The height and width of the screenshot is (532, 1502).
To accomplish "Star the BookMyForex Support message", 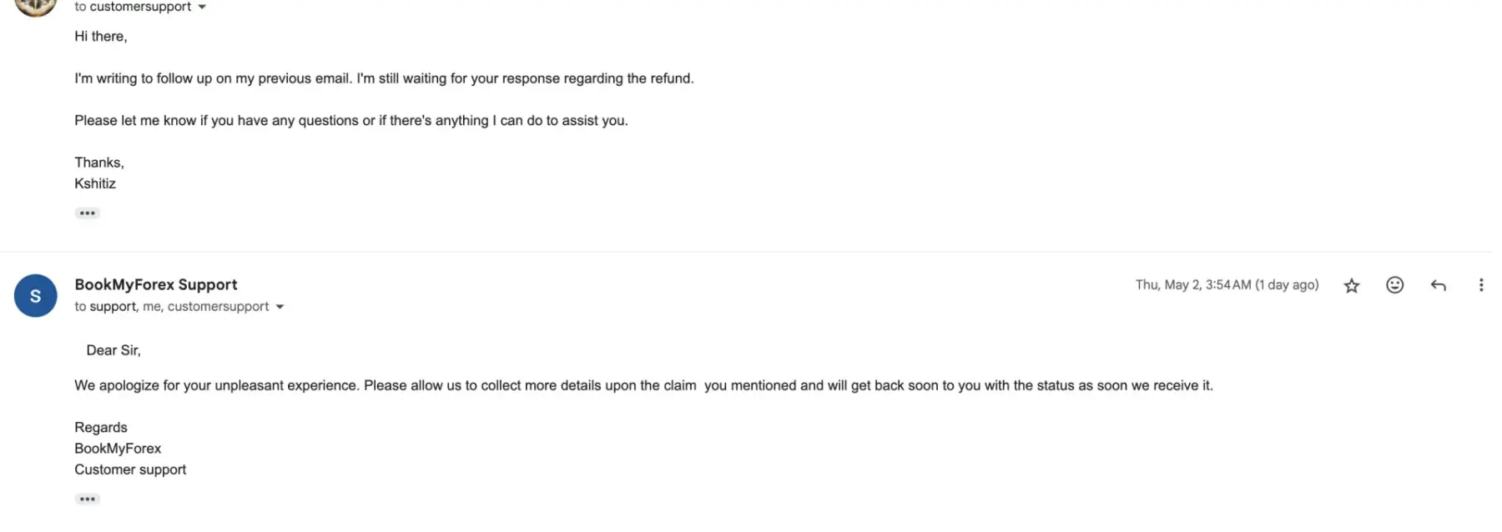I will 1351,286.
